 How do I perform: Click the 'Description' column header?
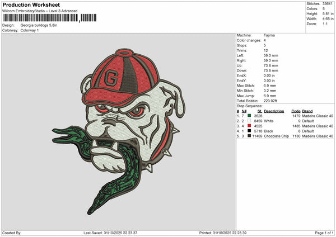[274, 111]
